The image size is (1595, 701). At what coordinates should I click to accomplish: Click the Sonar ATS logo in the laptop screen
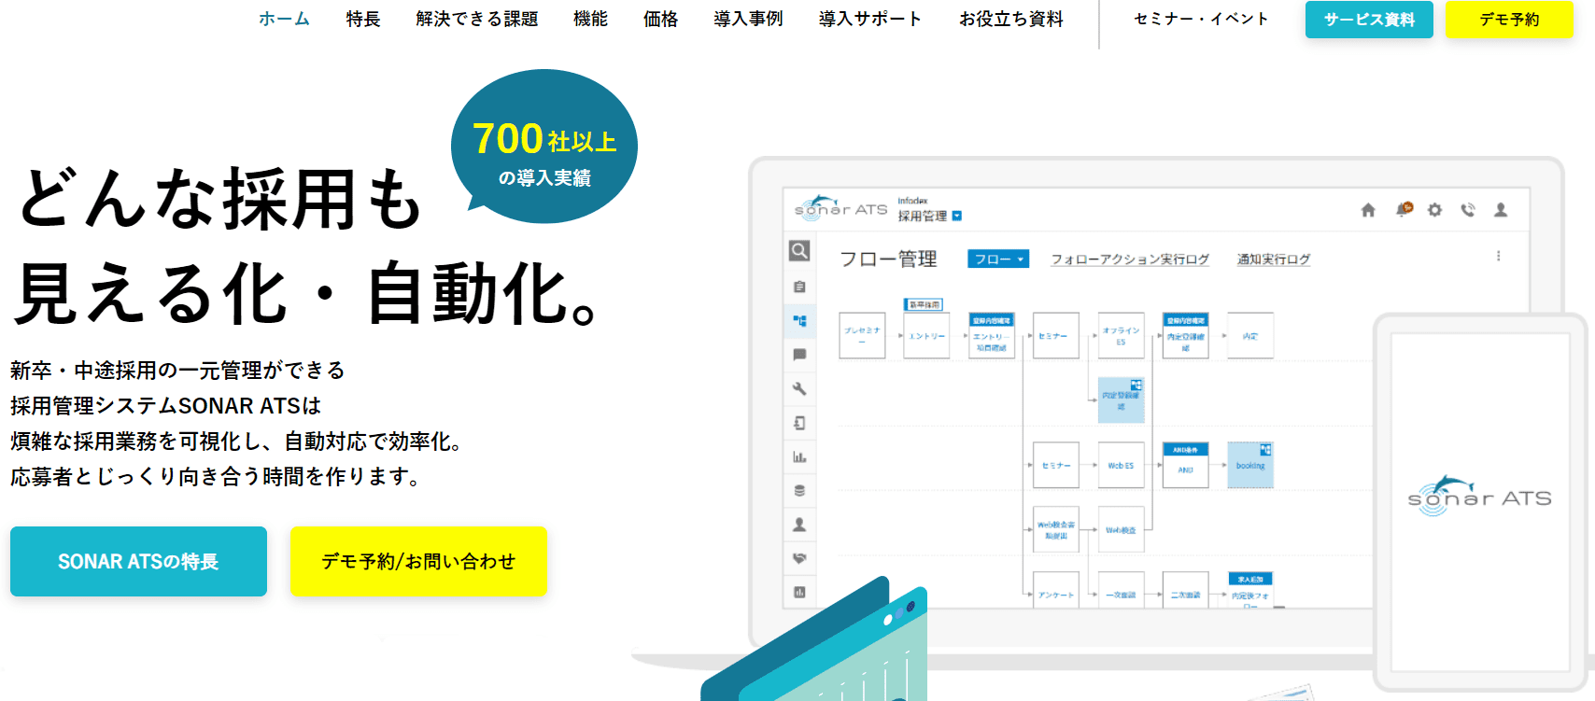point(840,206)
